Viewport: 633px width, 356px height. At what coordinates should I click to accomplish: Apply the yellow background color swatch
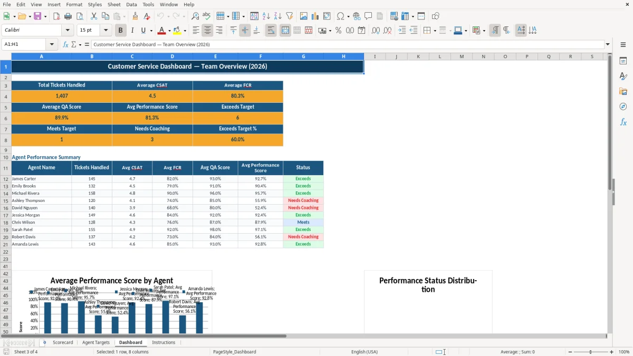[x=177, y=31]
